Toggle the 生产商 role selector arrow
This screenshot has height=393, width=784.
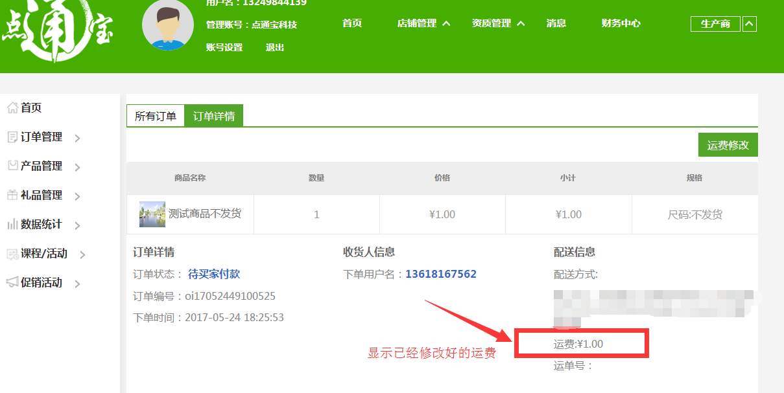tap(749, 24)
